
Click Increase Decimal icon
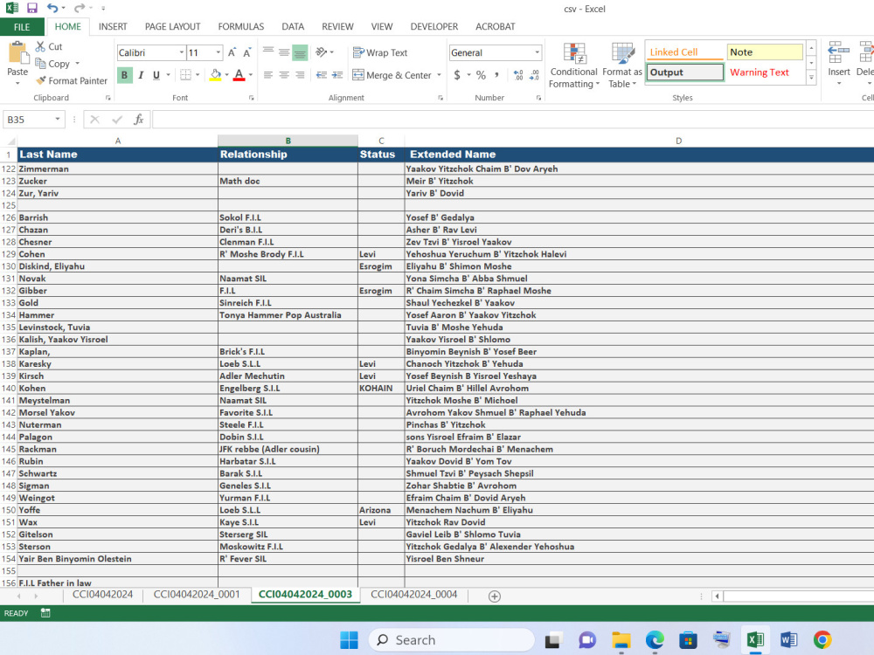pos(517,74)
